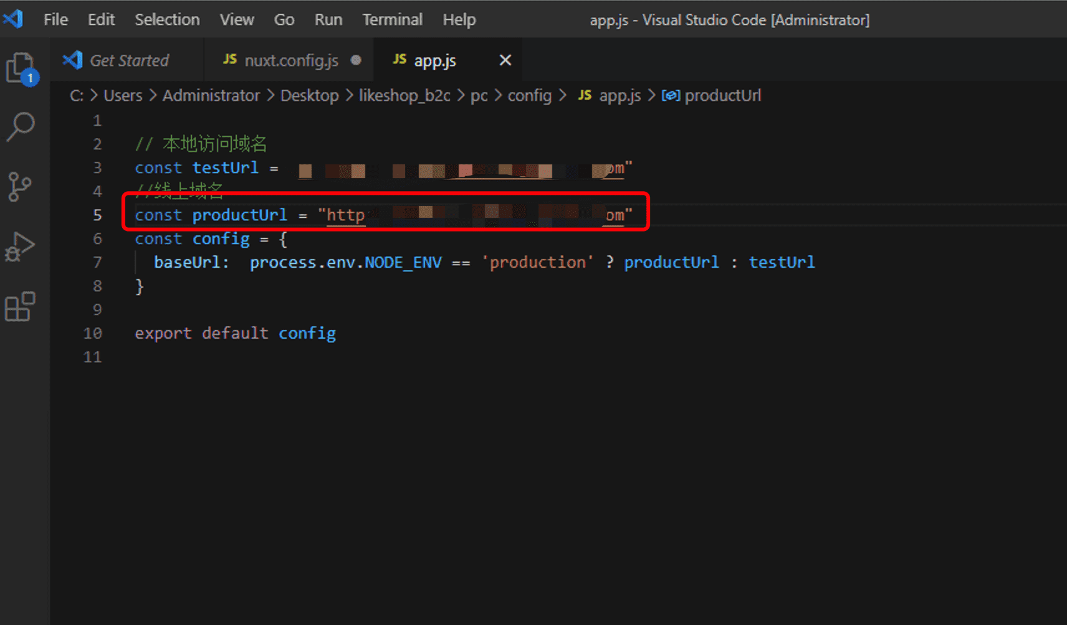1067x625 pixels.
Task: Click the VS Code logo icon
Action: pos(12,19)
